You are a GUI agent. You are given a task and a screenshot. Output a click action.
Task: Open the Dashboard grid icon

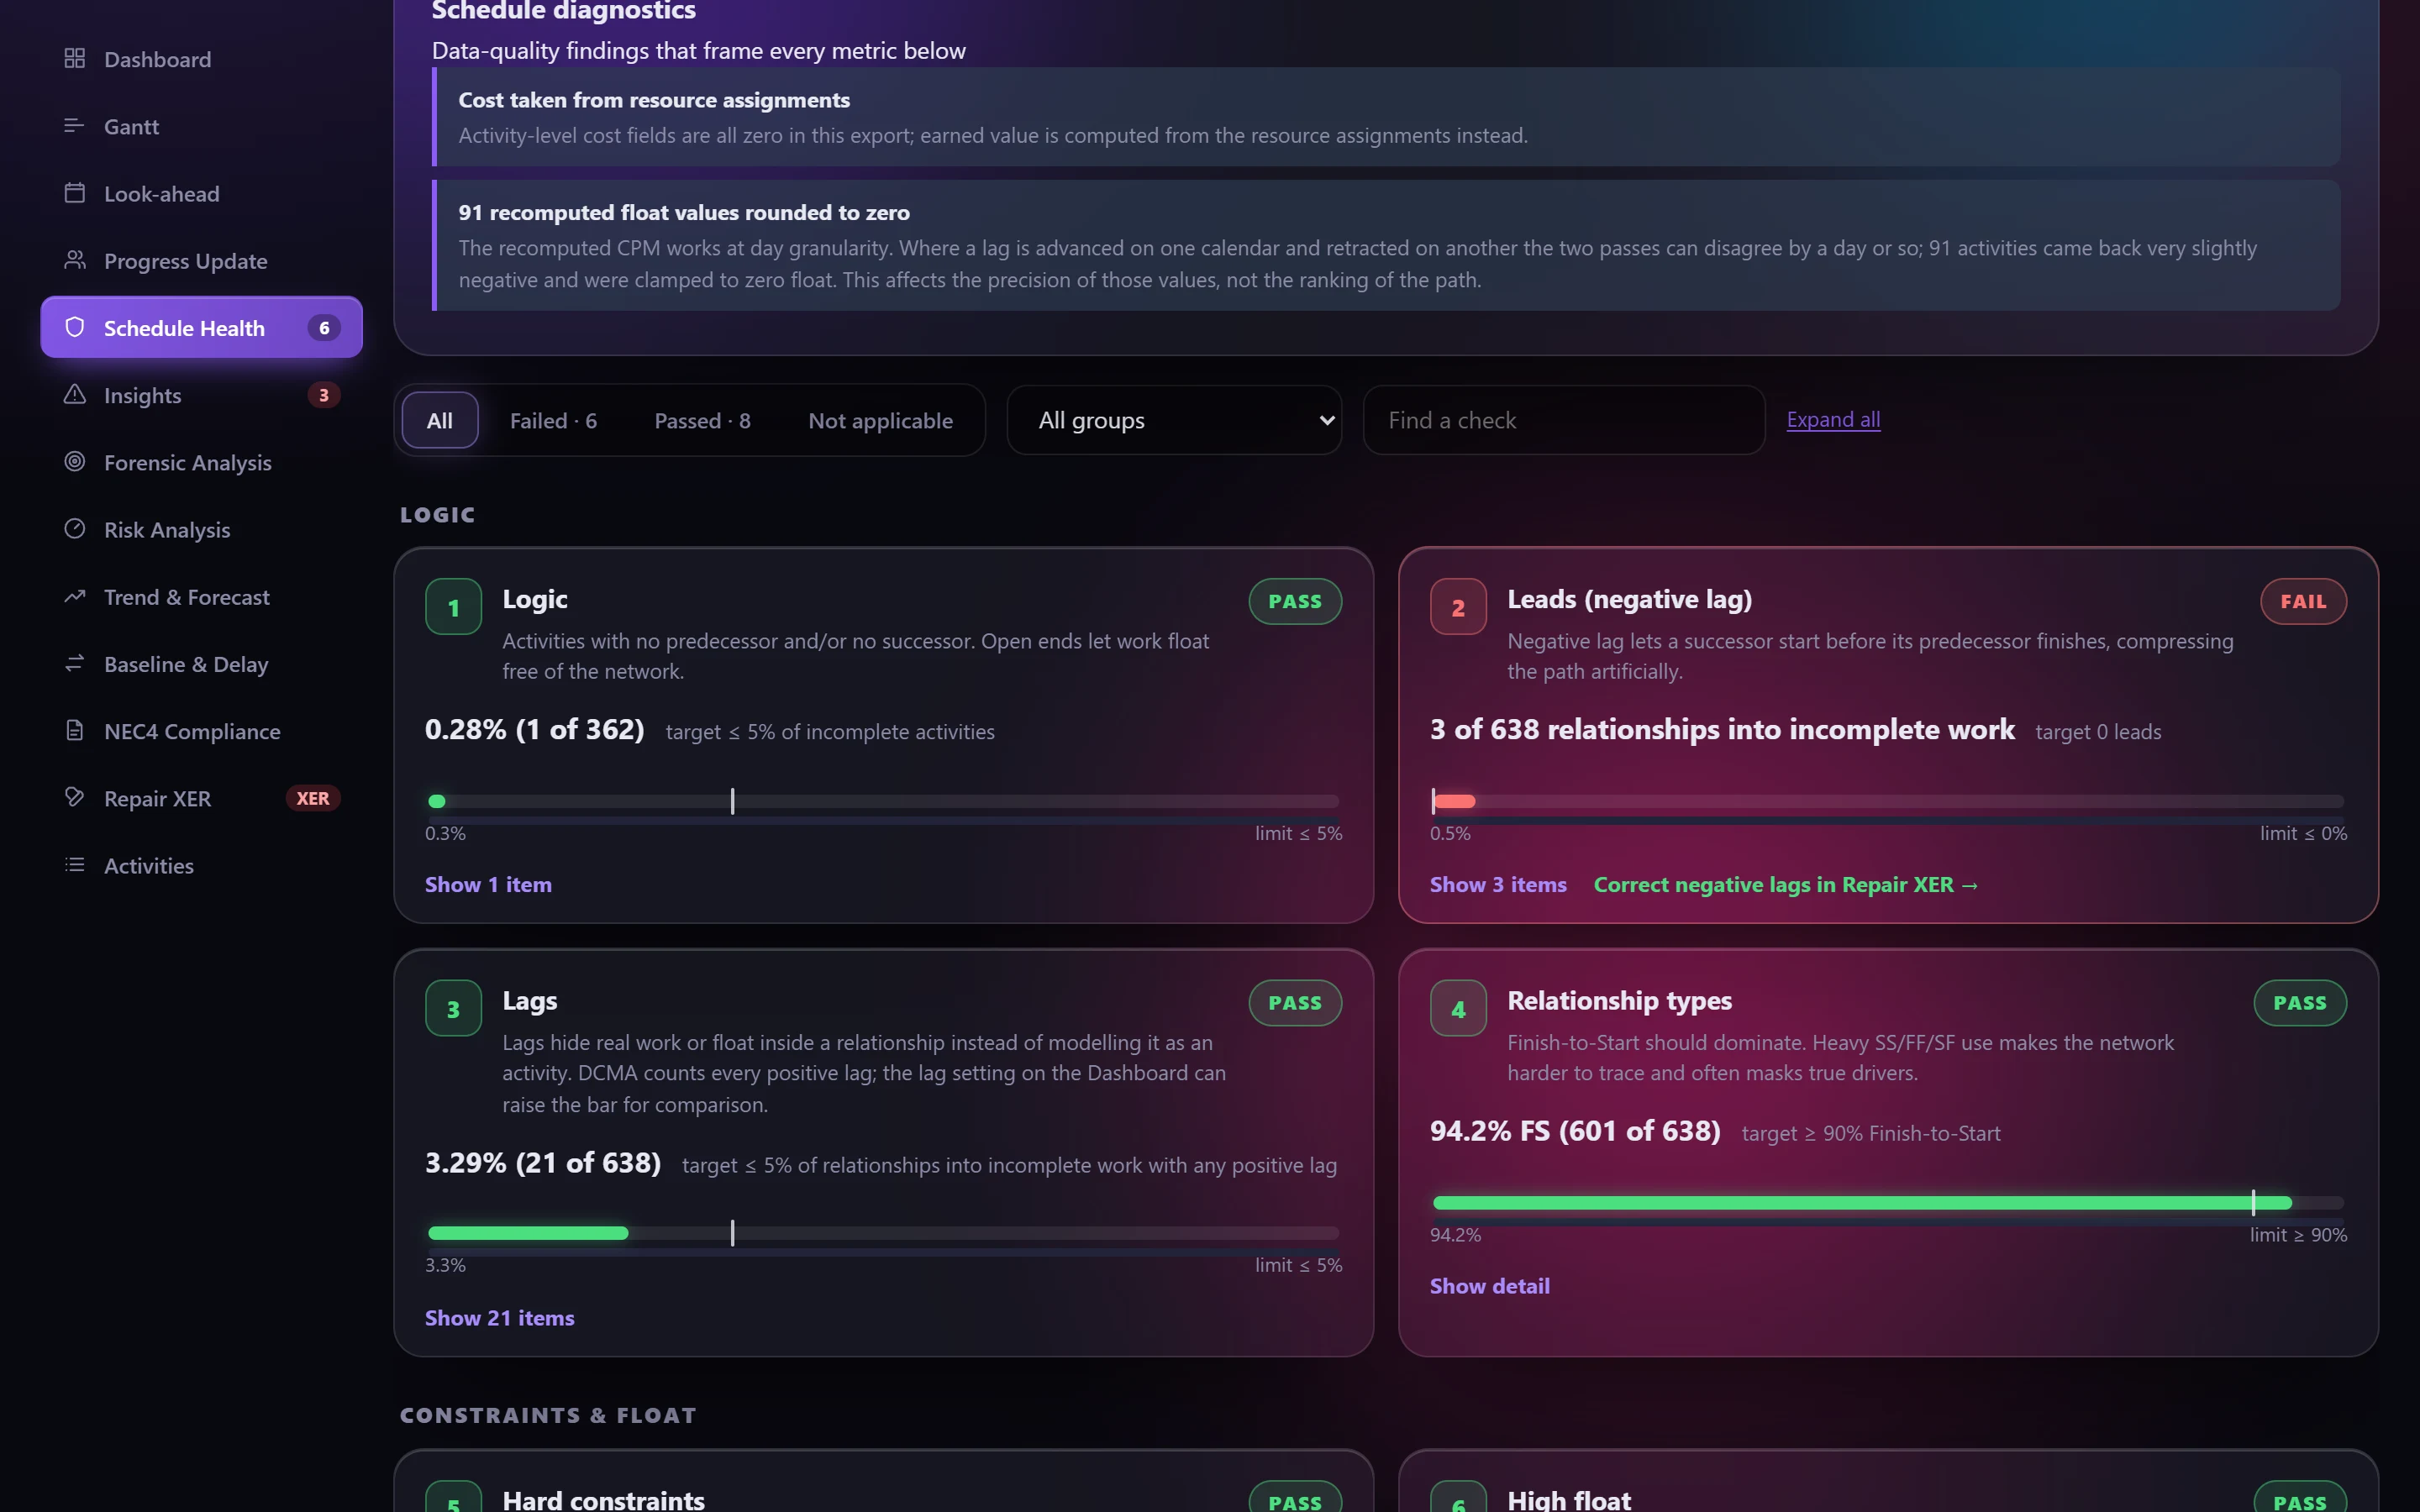(74, 59)
